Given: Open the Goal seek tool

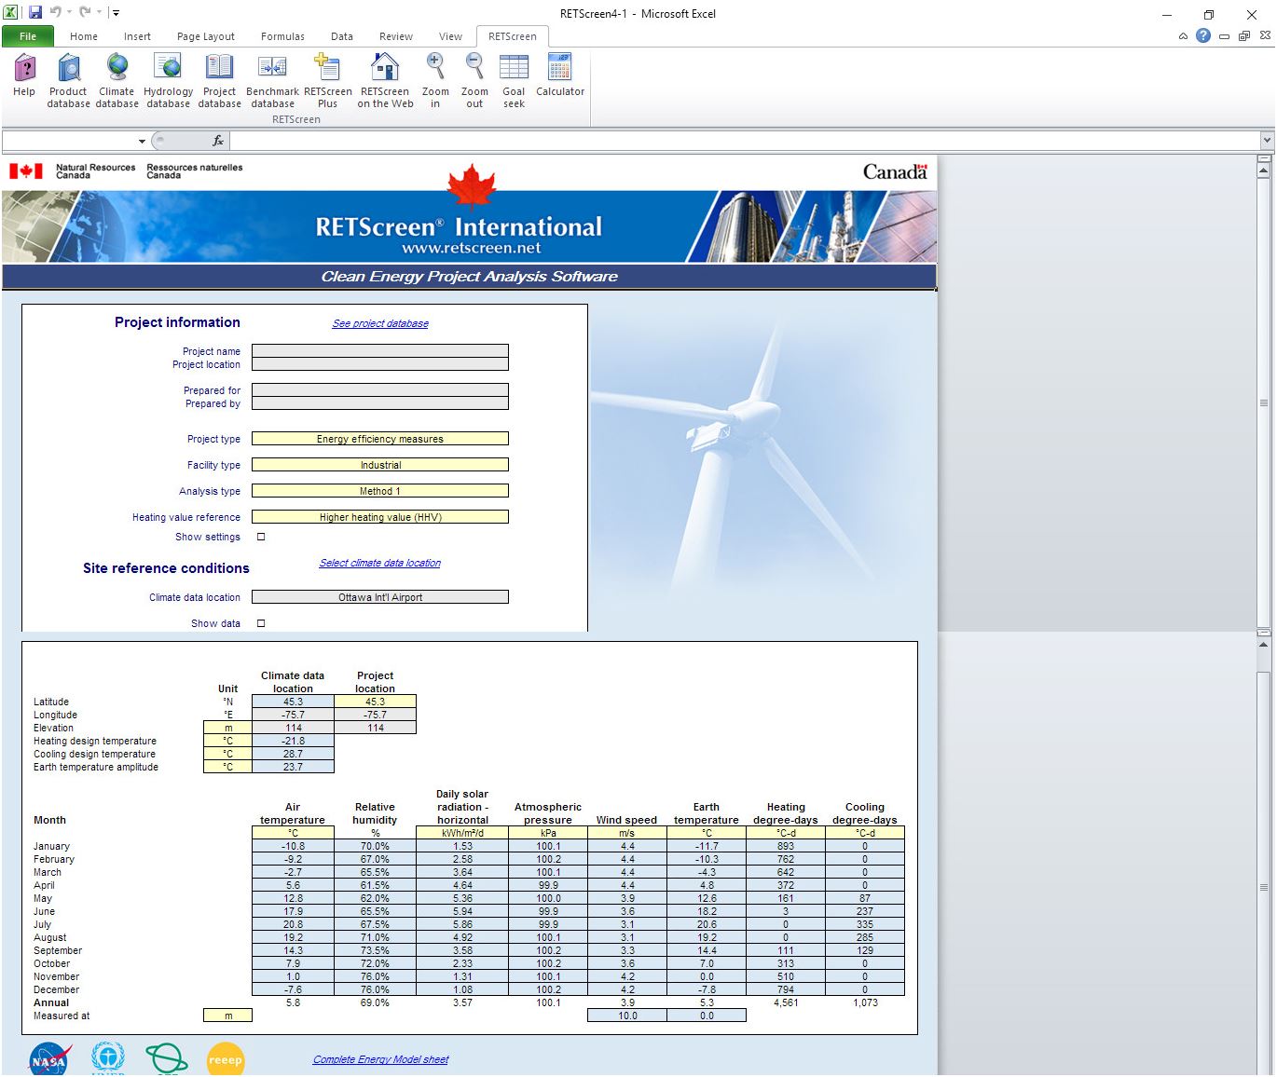Looking at the screenshot, I should pyautogui.click(x=514, y=79).
